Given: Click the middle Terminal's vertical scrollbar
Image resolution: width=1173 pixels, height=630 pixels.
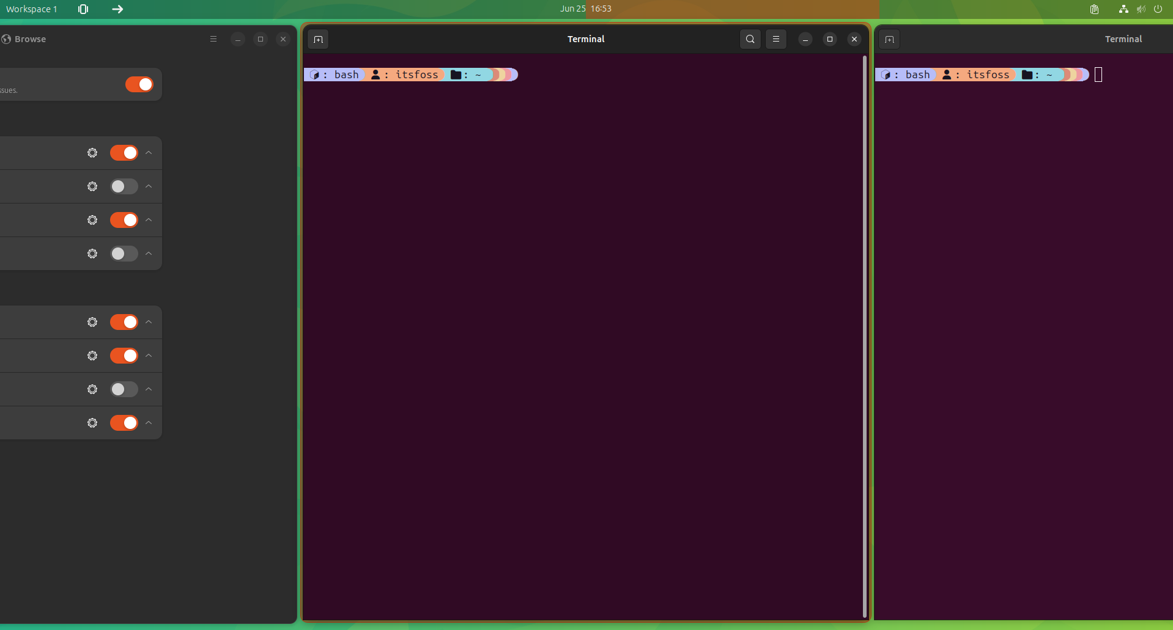Looking at the screenshot, I should [864, 336].
